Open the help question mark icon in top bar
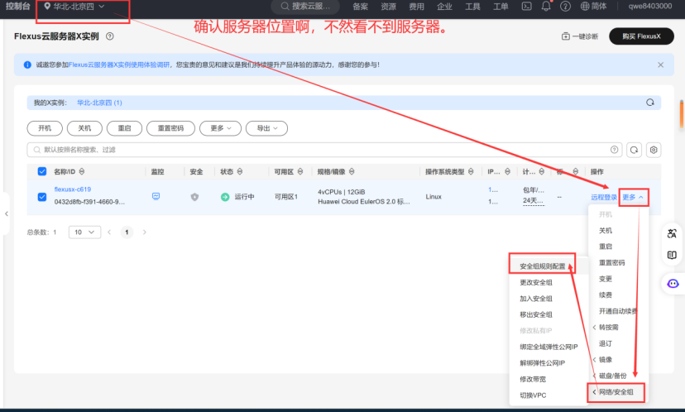Image resolution: width=685 pixels, height=412 pixels. 565,6
